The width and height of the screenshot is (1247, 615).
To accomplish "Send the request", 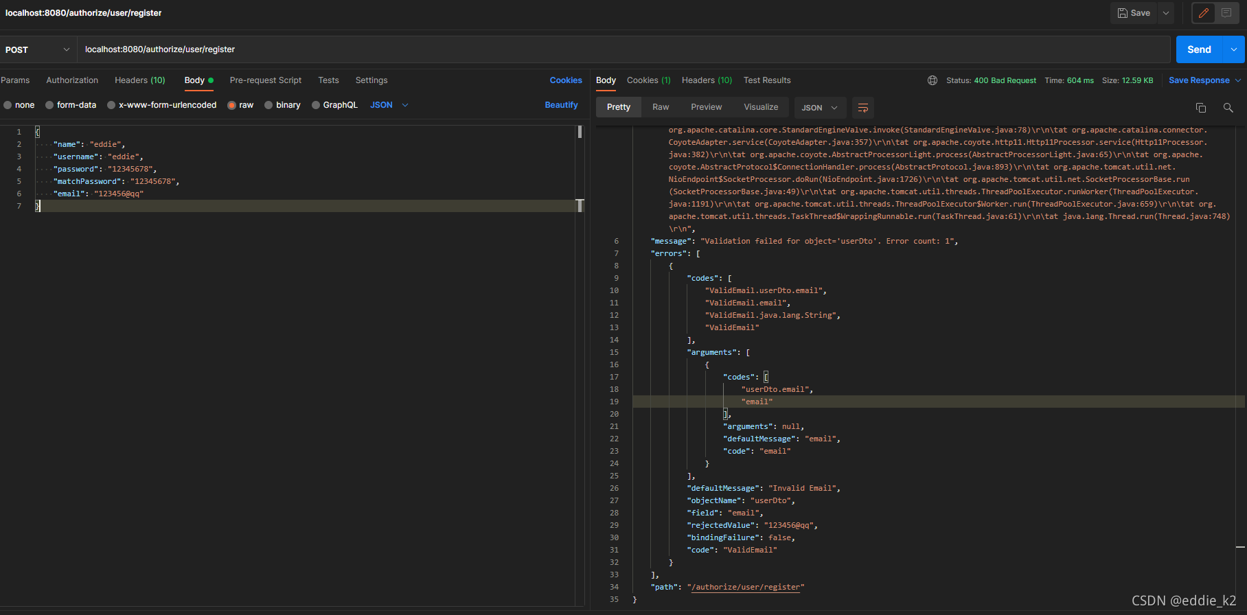I will (1199, 49).
